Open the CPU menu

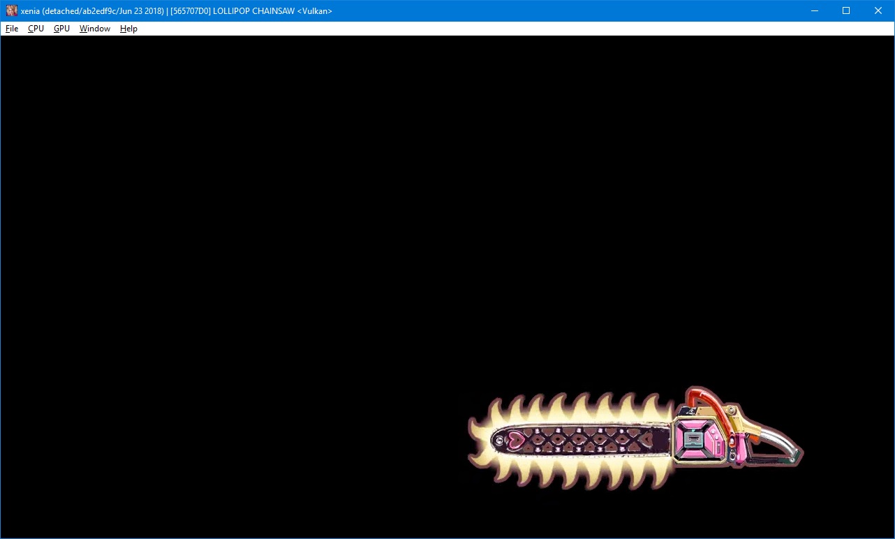(x=36, y=29)
